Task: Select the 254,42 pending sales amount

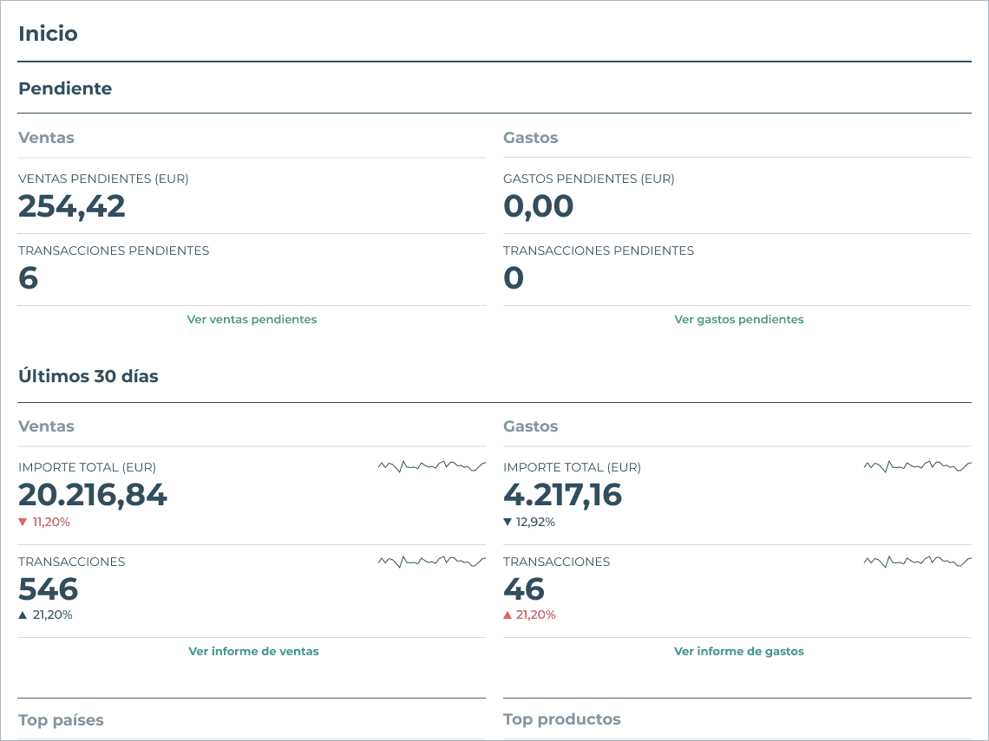Action: coord(72,206)
